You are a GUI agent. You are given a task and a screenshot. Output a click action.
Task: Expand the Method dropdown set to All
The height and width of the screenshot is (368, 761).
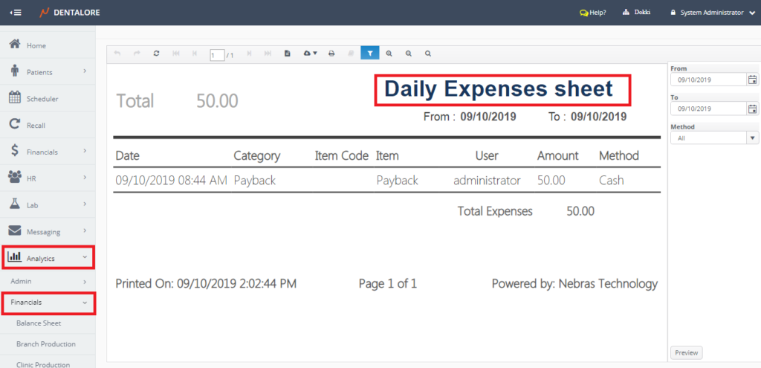coord(752,138)
